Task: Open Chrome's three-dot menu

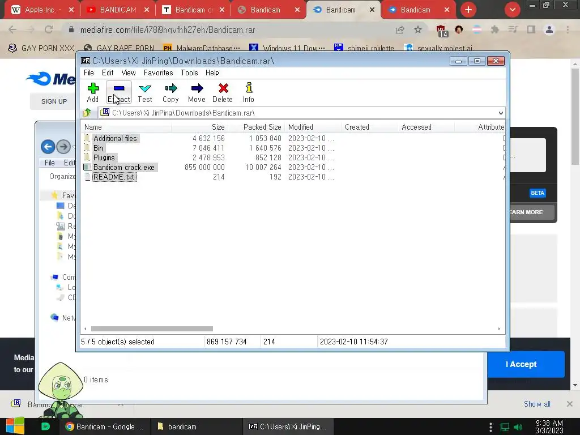Action: tap(568, 29)
